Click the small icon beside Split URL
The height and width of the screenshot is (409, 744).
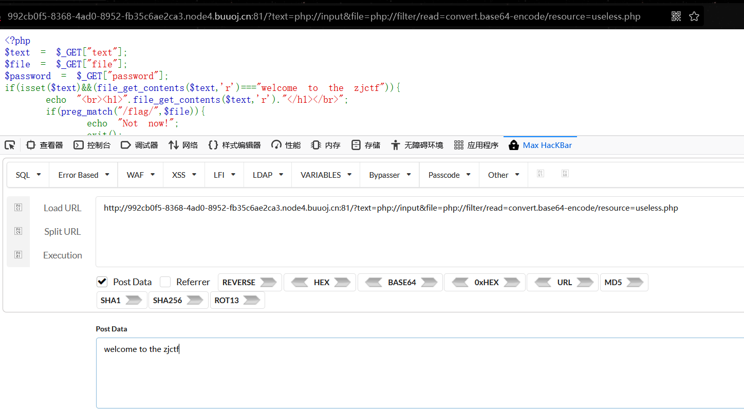[18, 231]
